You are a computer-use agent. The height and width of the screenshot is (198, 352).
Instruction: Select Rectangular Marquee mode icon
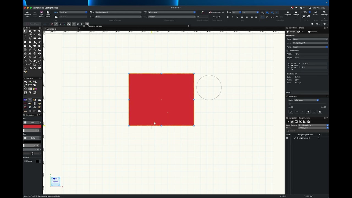[x=74, y=24]
